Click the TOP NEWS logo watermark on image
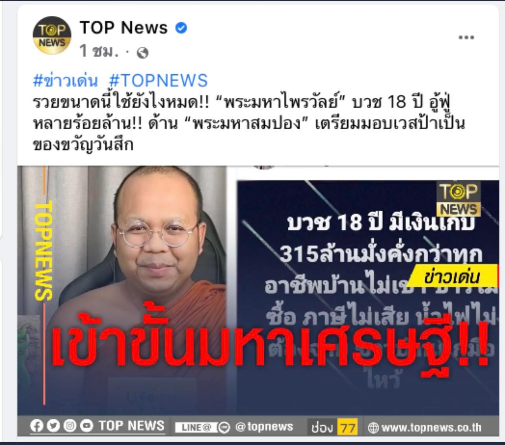The height and width of the screenshot is (445, 505). tap(459, 199)
